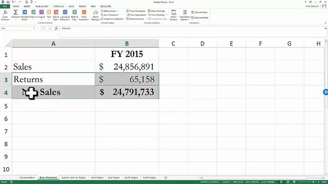
Task: Open the Text functions list
Action: [x=49, y=15]
